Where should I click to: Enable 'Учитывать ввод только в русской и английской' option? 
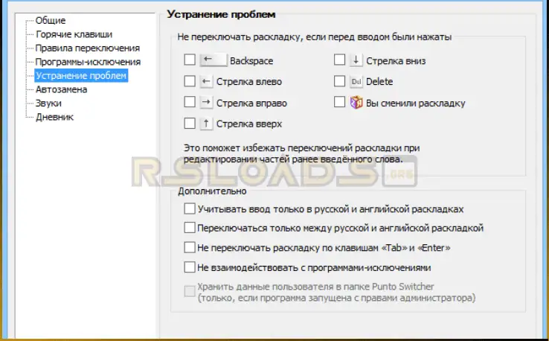tap(190, 209)
